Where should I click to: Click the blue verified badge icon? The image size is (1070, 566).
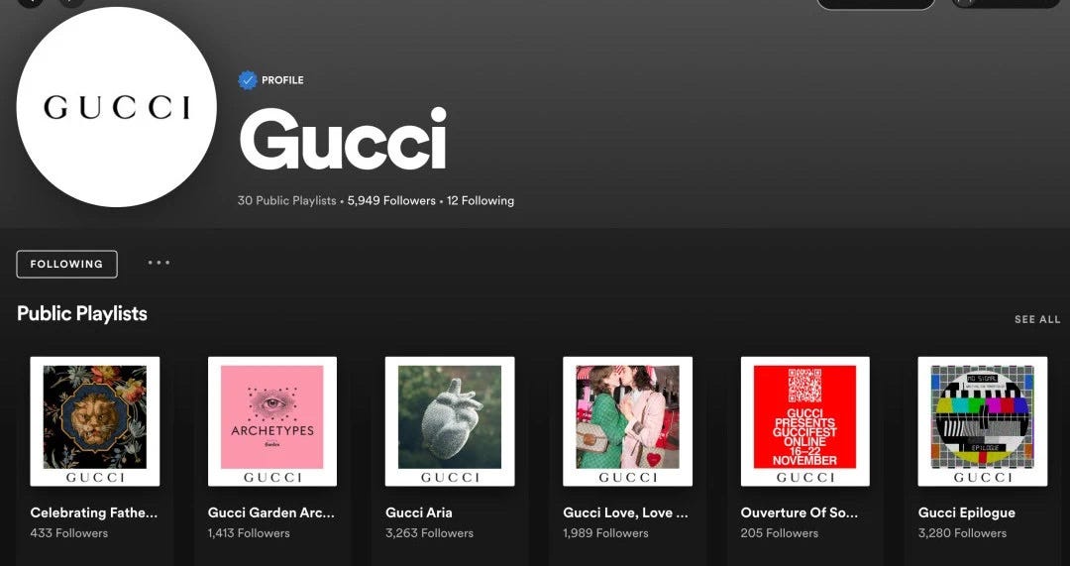point(248,80)
